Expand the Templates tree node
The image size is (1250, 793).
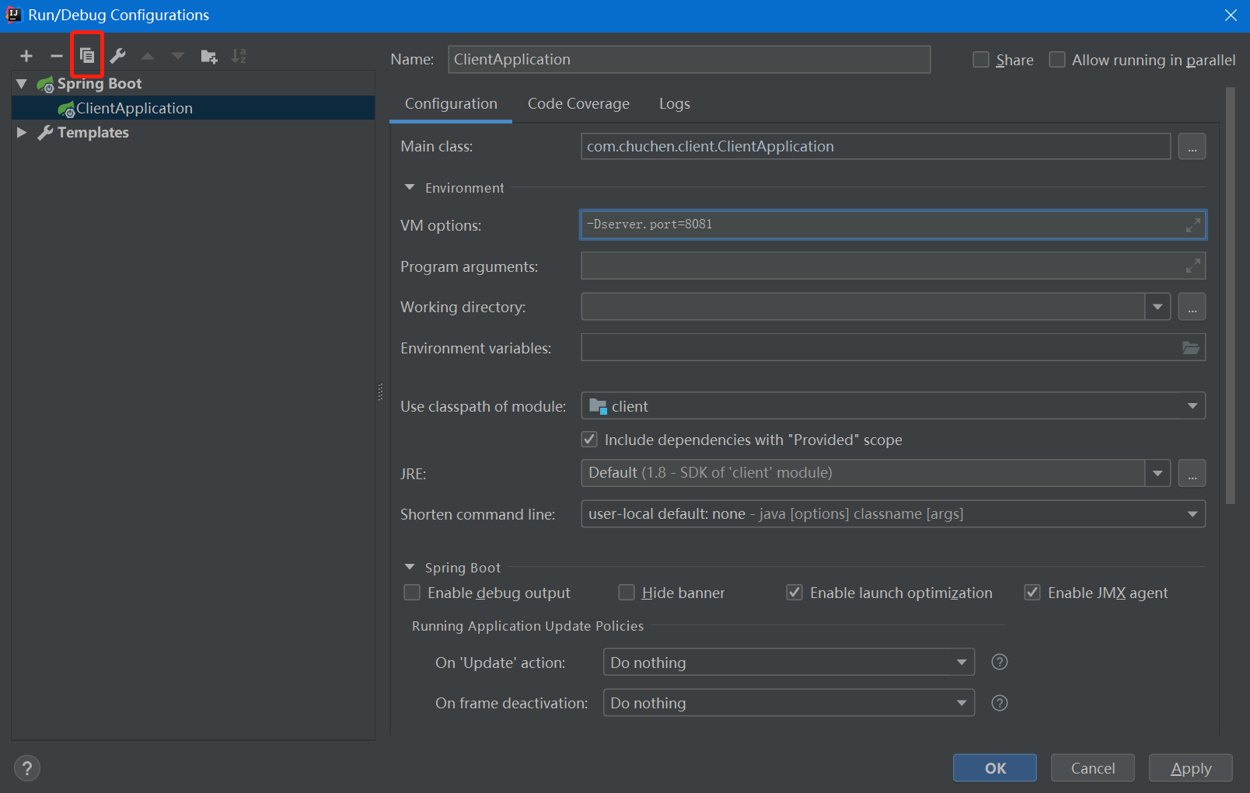coord(22,133)
